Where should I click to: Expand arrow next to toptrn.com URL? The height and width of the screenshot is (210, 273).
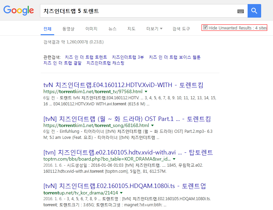click(x=174, y=159)
